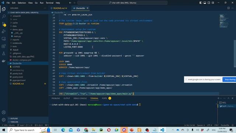Open Source Control view in activity bar

(x=4, y=24)
